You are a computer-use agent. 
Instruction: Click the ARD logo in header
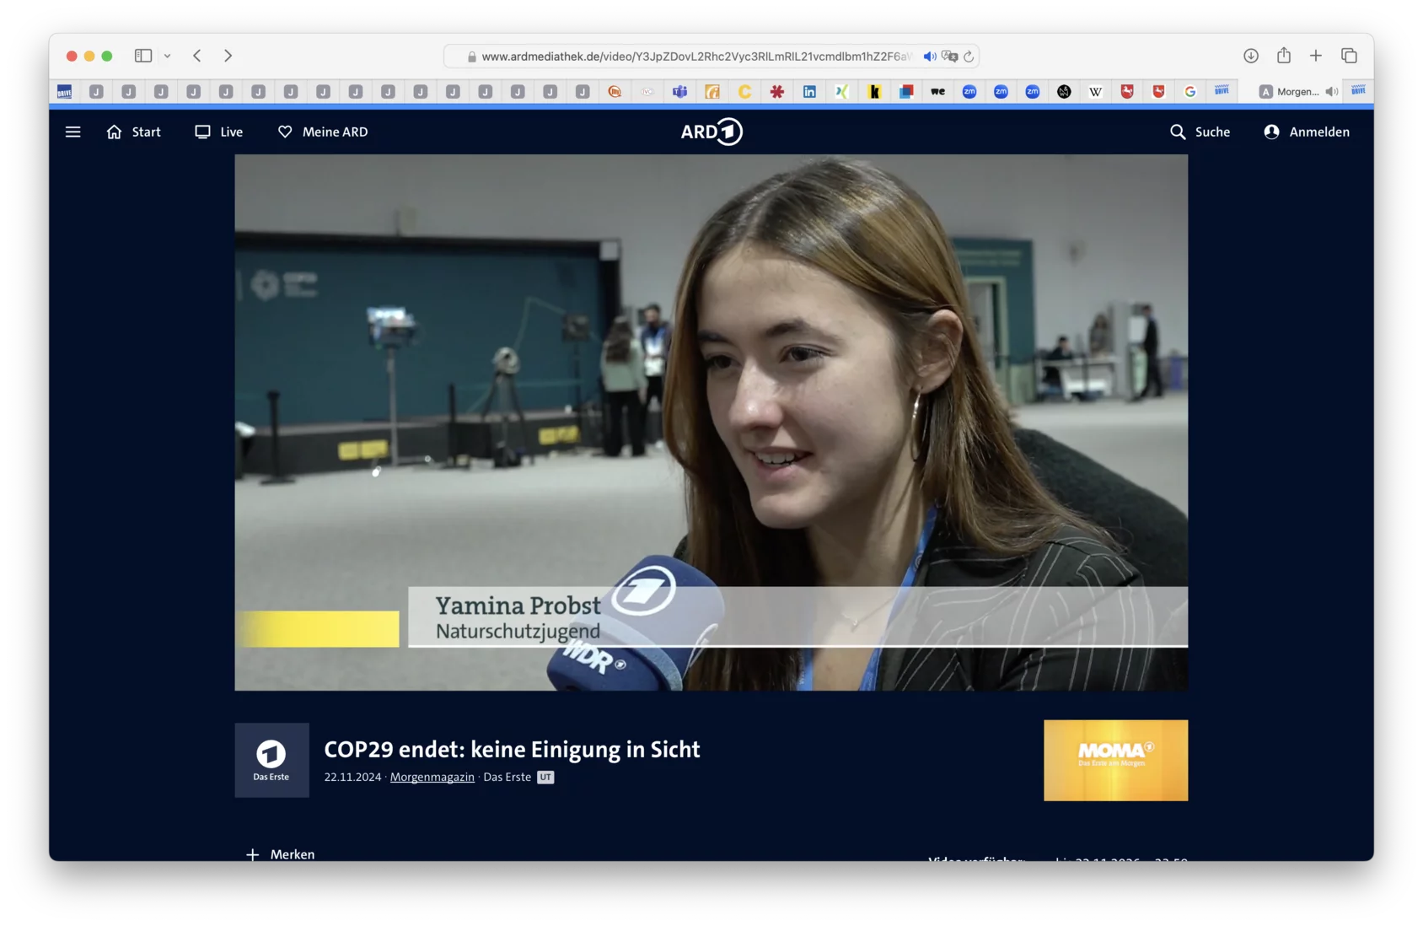711,132
